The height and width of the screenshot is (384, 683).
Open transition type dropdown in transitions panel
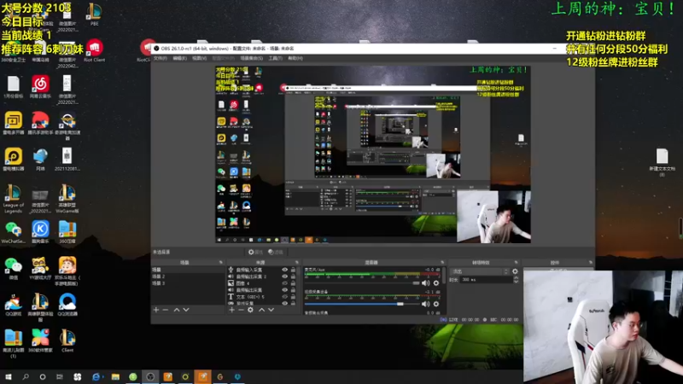[x=479, y=271]
